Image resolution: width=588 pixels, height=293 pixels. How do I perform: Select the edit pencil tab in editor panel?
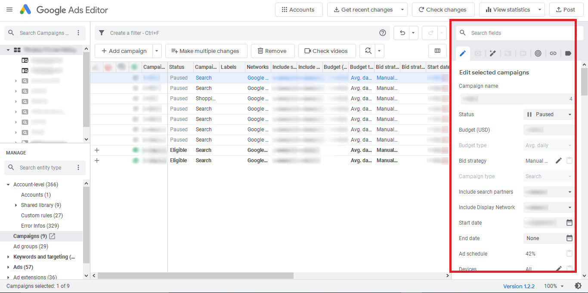(463, 53)
